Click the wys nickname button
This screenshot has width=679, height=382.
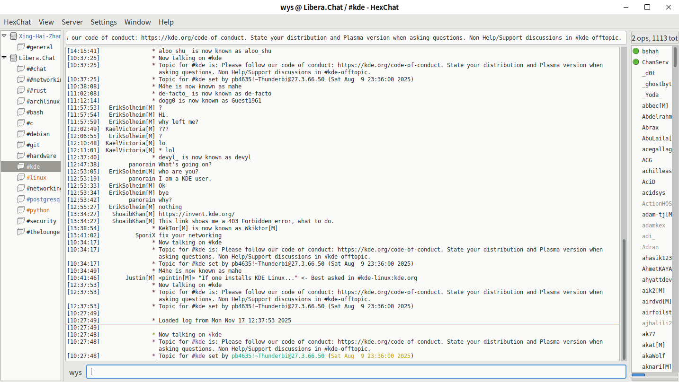75,372
